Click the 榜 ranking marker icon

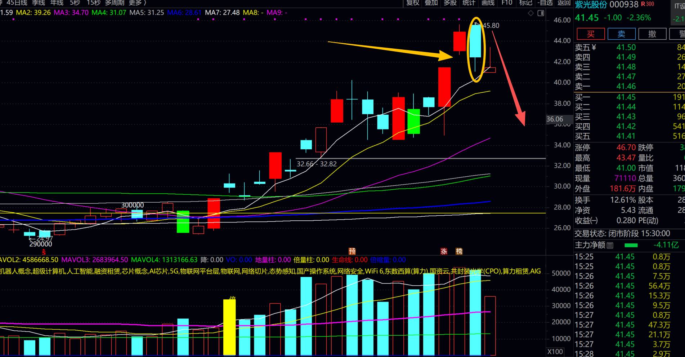pyautogui.click(x=459, y=251)
